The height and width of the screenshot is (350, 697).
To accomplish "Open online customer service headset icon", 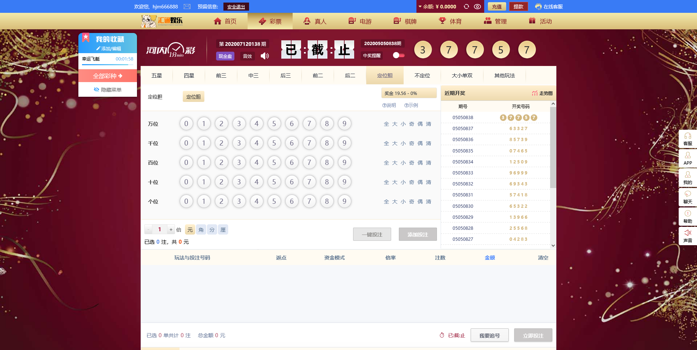I will click(538, 7).
